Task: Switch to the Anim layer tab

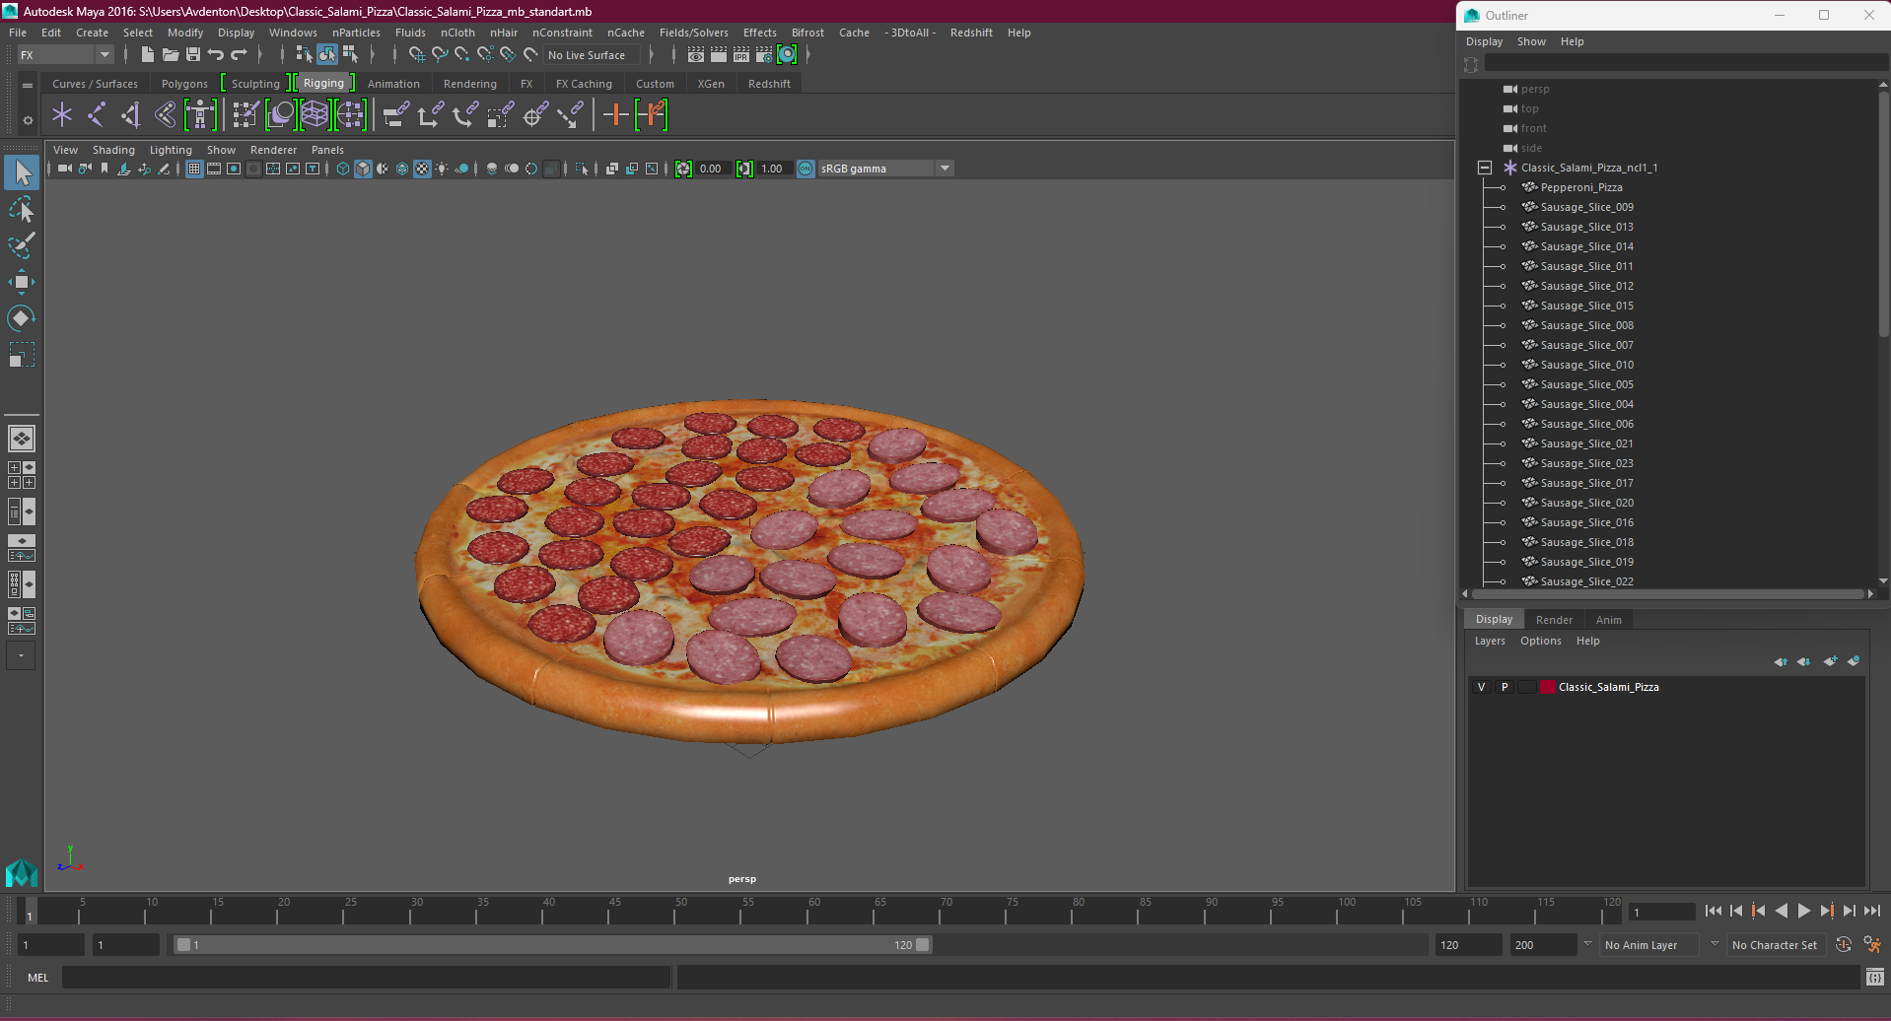Action: point(1608,620)
